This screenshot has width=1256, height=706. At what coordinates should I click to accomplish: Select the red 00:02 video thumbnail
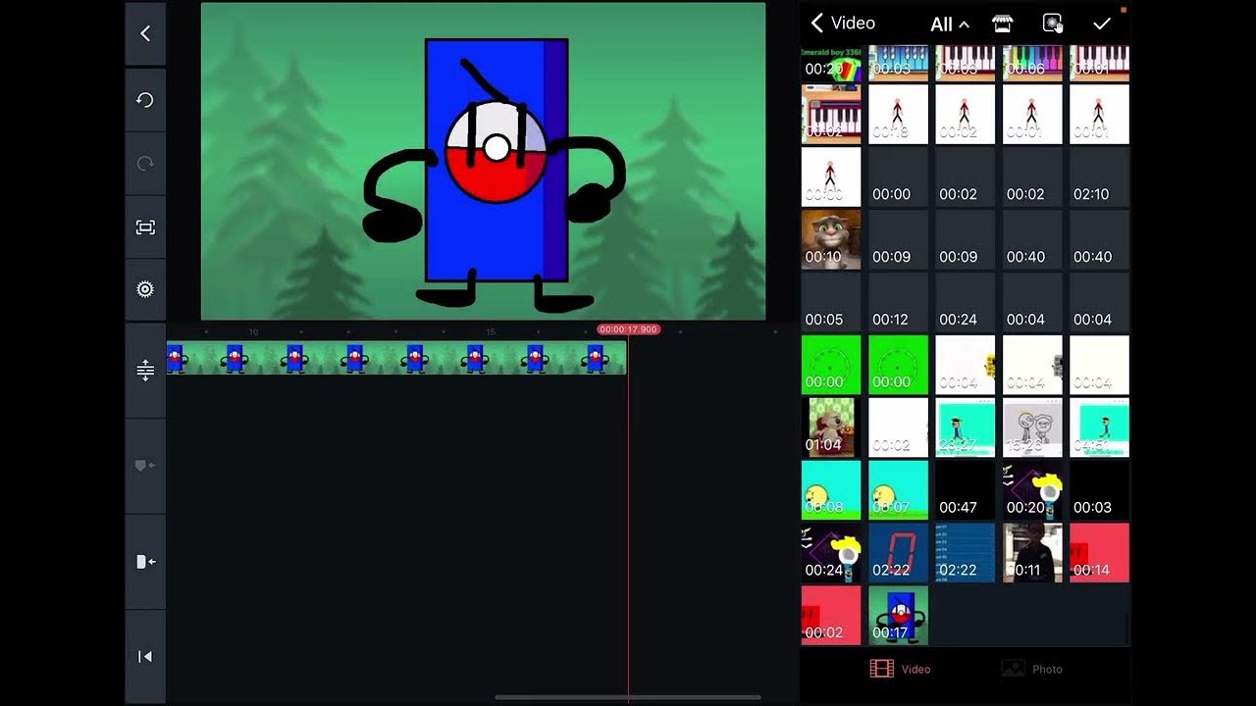click(x=831, y=616)
